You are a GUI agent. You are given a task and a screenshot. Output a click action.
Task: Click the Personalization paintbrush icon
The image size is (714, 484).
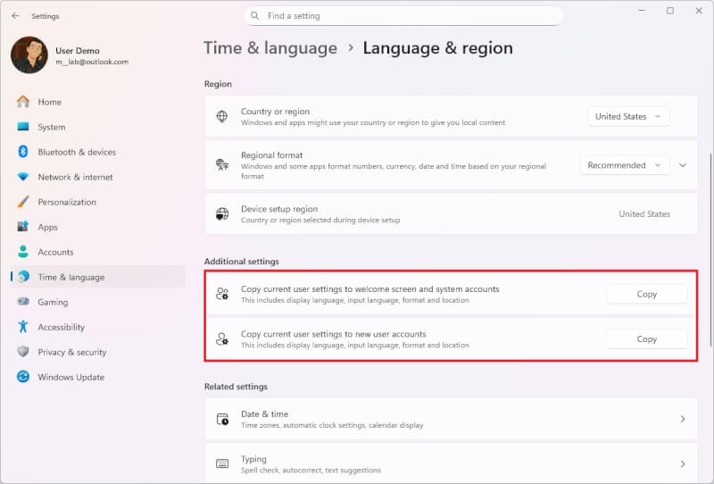[x=23, y=202]
